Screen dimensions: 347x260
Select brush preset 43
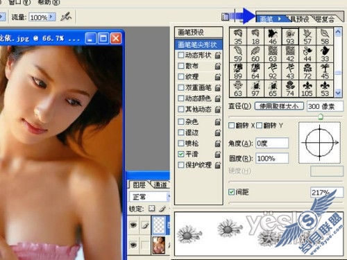[290, 71]
